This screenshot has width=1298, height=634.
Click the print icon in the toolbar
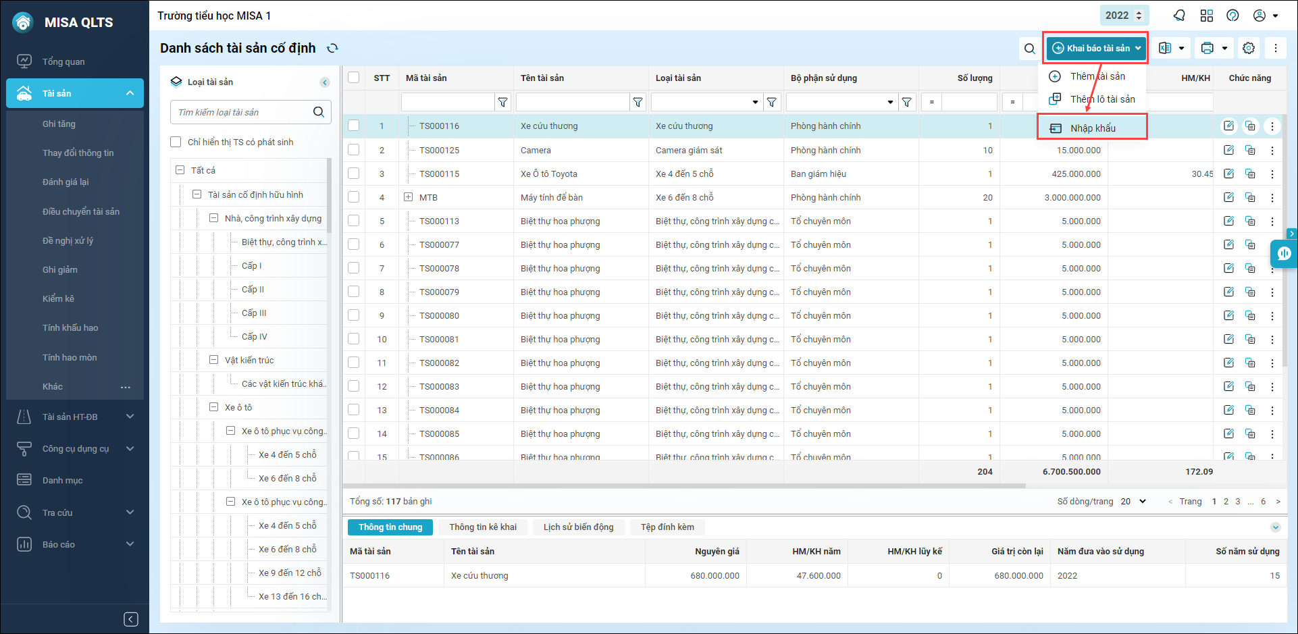click(x=1208, y=48)
